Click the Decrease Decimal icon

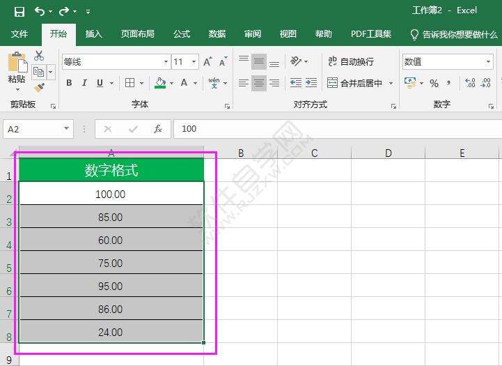[x=485, y=83]
